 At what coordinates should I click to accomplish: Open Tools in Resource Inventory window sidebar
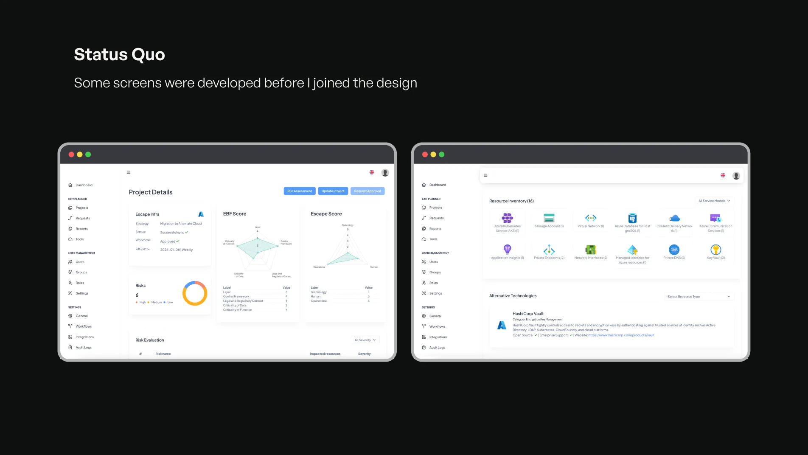pyautogui.click(x=429, y=239)
